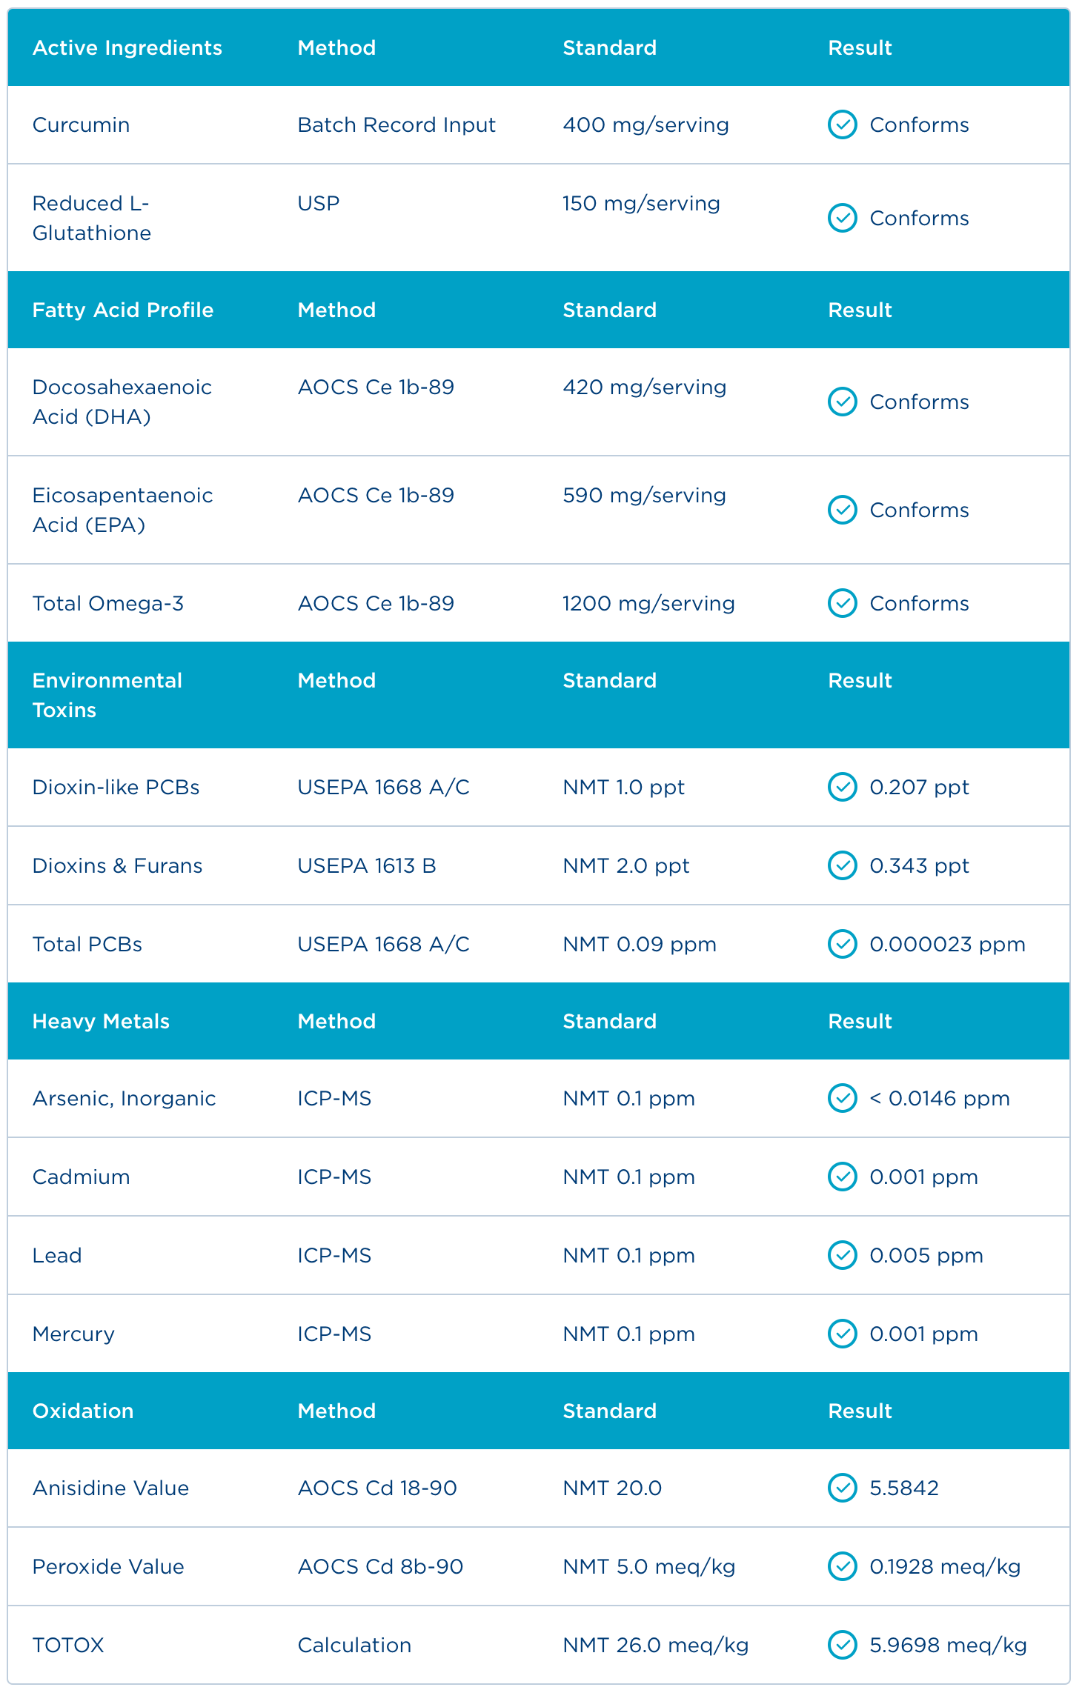
Task: Click the check icon next to 5.9698 meq/kg
Action: coord(842,1645)
